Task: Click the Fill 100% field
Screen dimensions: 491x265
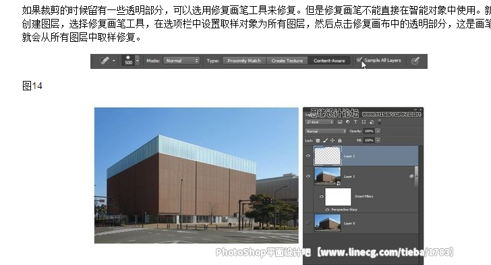Action: [369, 140]
